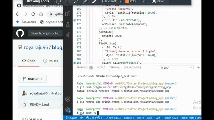
Task: Open the blog repository name link
Action: click(x=57, y=47)
